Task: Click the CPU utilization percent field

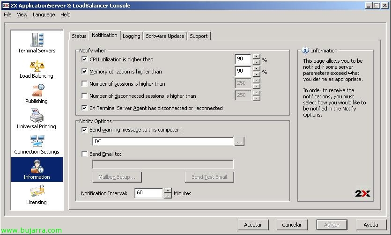Action: 243,59
